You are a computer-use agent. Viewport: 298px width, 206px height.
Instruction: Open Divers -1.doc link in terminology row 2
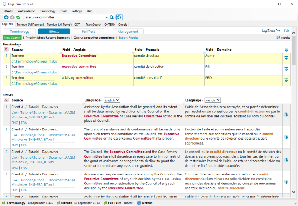34,72
